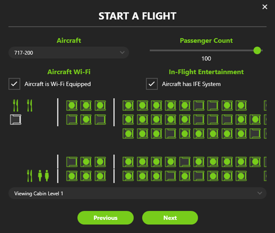Select first occupied seat in top first-class row
Image resolution: width=275 pixels, height=233 pixels.
tap(72, 105)
